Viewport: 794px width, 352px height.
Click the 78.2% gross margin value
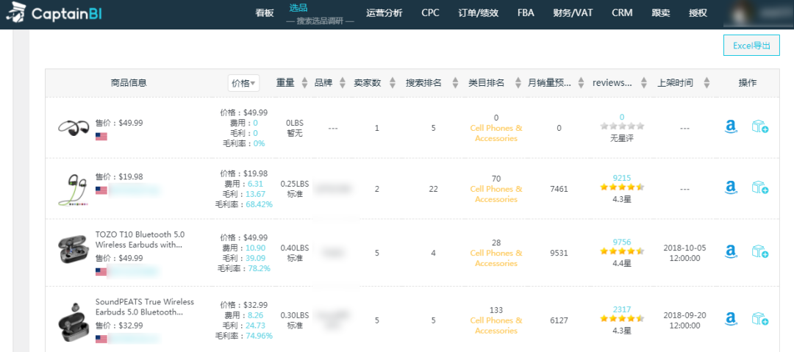point(259,268)
